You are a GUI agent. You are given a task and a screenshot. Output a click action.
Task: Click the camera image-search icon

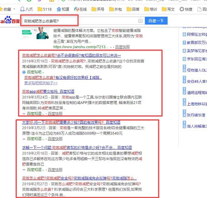click(140, 21)
